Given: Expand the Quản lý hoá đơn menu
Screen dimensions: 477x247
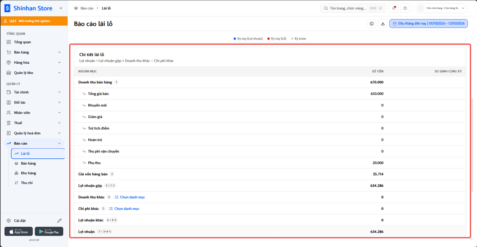Looking at the screenshot, I should click(x=34, y=133).
